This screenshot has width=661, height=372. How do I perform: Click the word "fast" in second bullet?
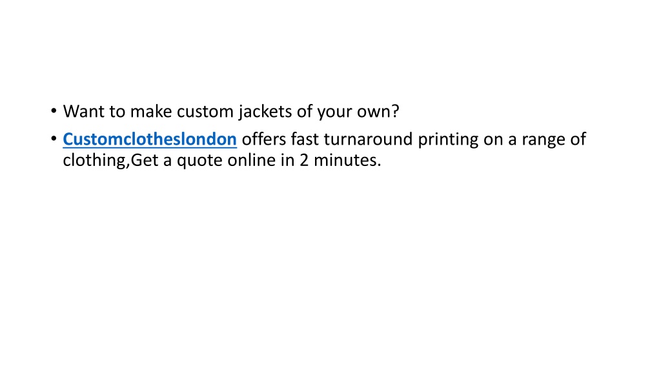click(x=305, y=139)
